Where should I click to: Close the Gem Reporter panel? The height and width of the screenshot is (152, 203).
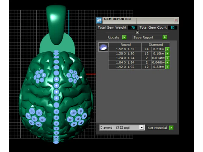tap(176, 20)
